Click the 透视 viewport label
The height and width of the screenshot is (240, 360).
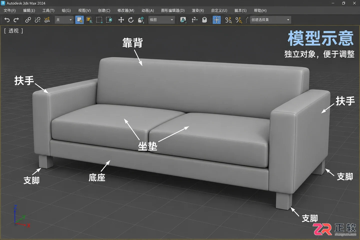pyautogui.click(x=13, y=31)
